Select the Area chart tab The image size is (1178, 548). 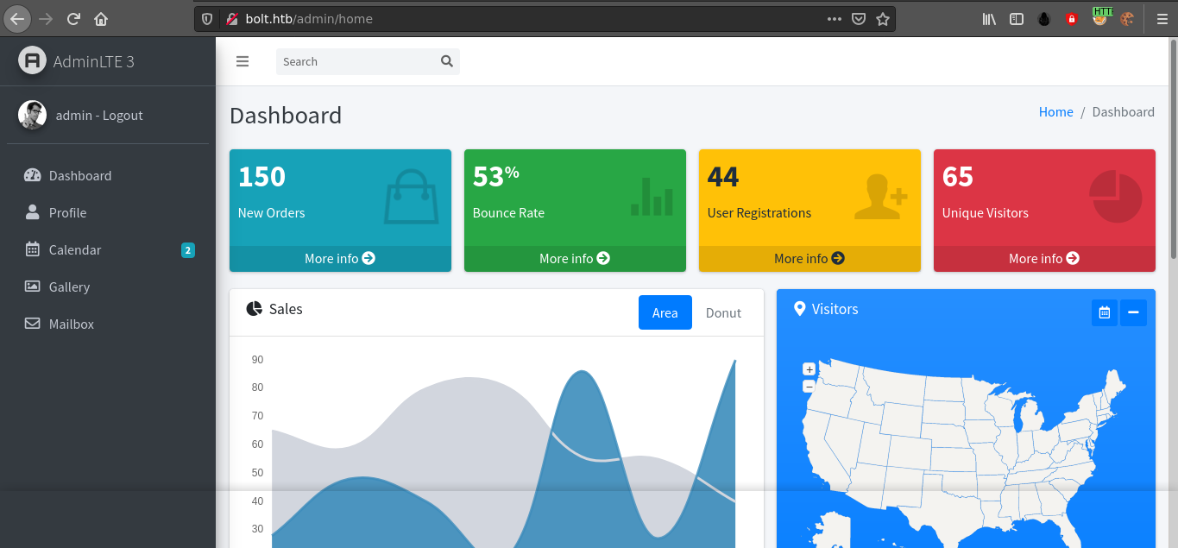coord(665,312)
